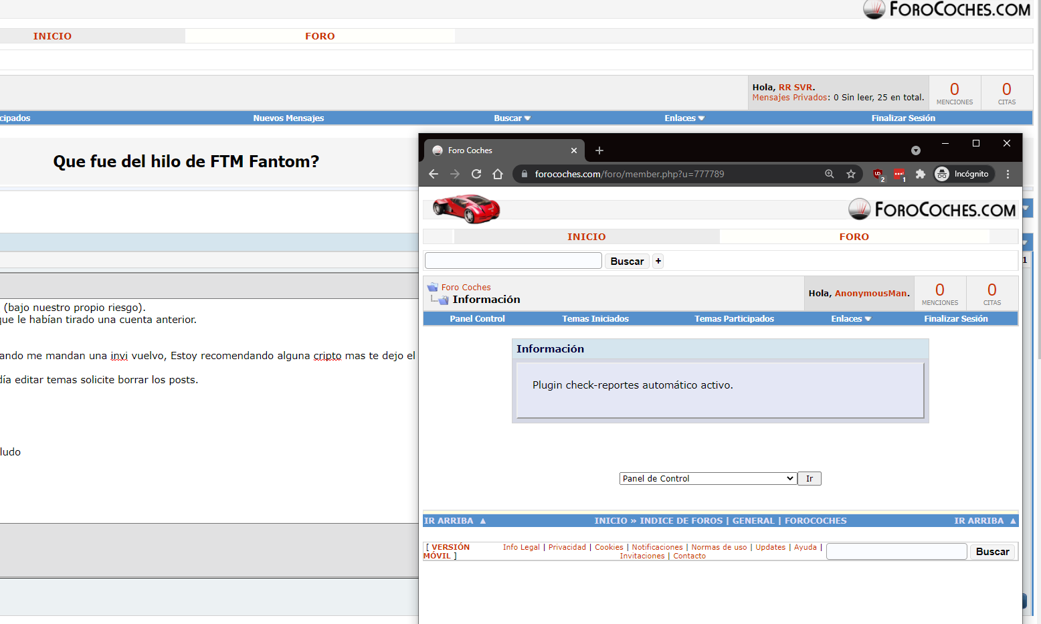
Task: Click Finalizar Sesión in front window
Action: (956, 319)
